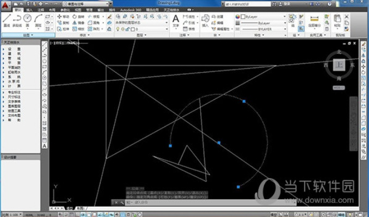Click the top (上) face of ViewCube

(339, 65)
